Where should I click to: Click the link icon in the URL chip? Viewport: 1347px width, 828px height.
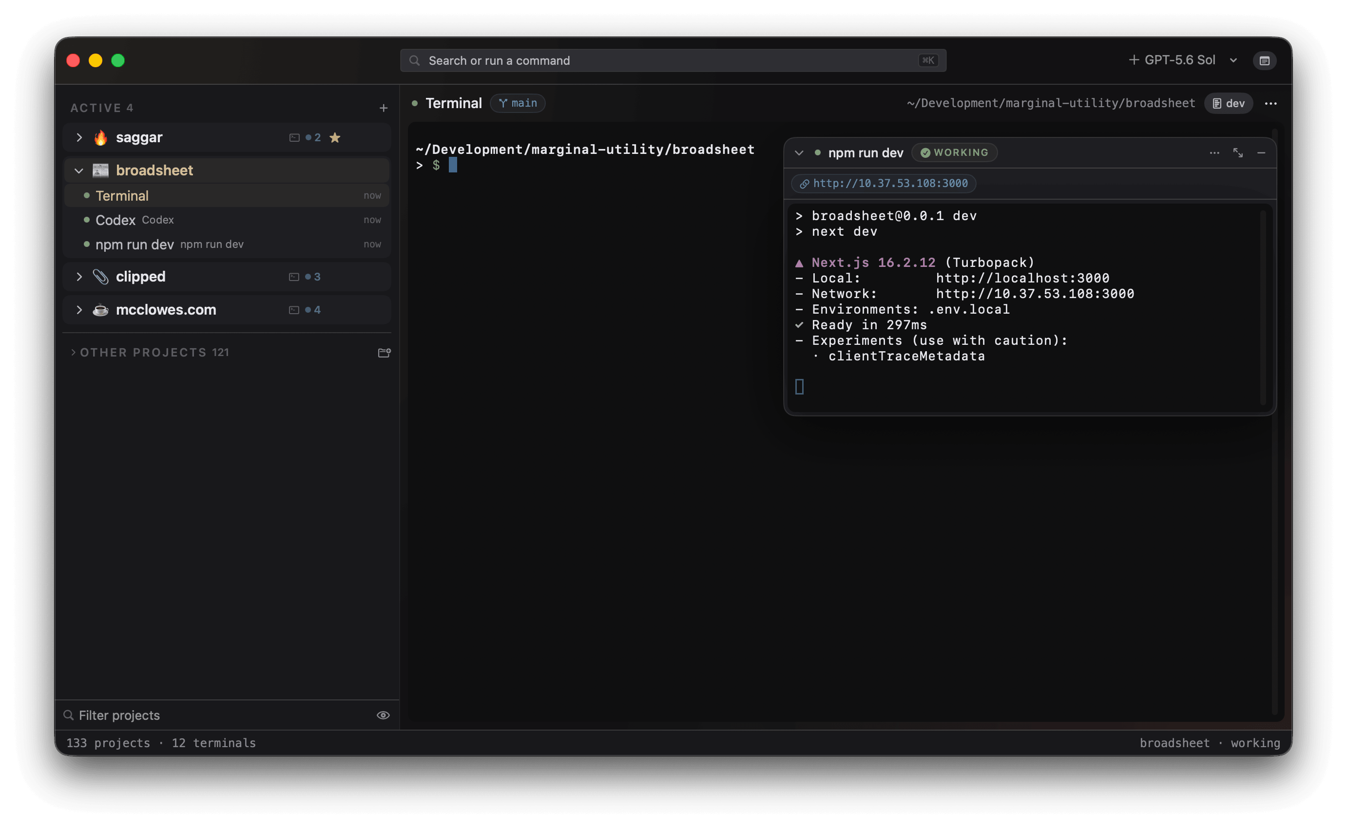[x=804, y=184]
